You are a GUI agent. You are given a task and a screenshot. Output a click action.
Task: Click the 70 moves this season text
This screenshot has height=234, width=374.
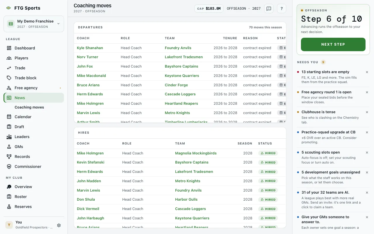point(265,27)
